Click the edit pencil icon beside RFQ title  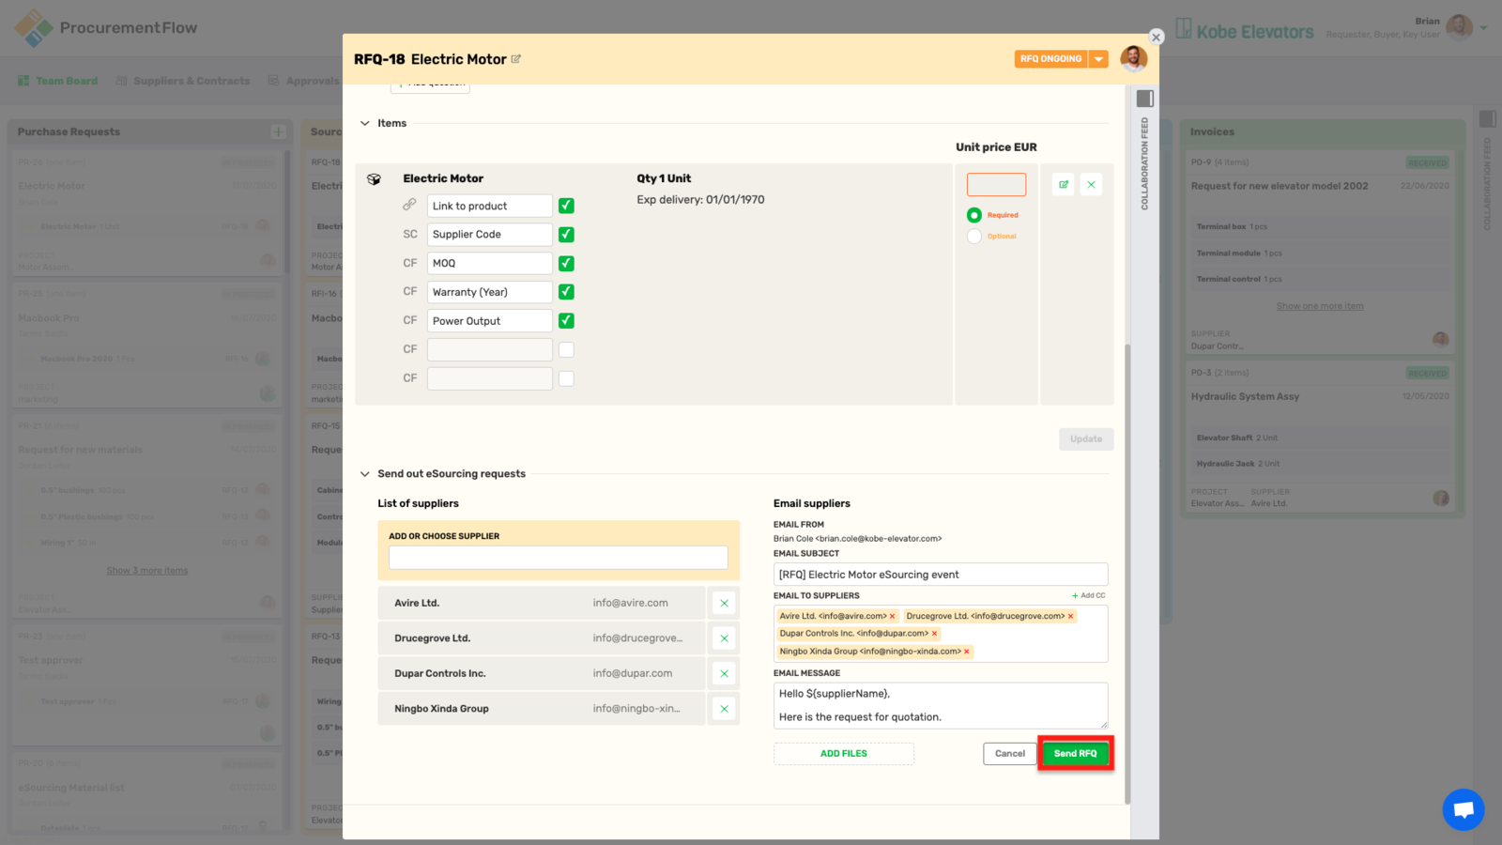(515, 59)
